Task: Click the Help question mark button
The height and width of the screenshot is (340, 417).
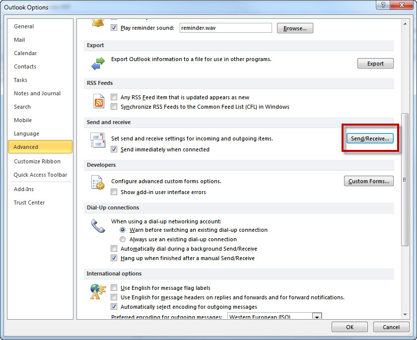Action: pyautogui.click(x=383, y=5)
